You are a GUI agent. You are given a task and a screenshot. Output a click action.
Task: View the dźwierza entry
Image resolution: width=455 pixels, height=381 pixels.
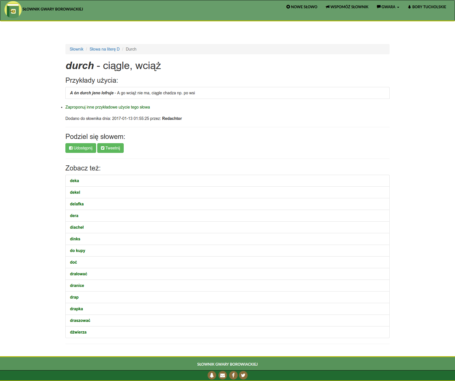click(78, 332)
